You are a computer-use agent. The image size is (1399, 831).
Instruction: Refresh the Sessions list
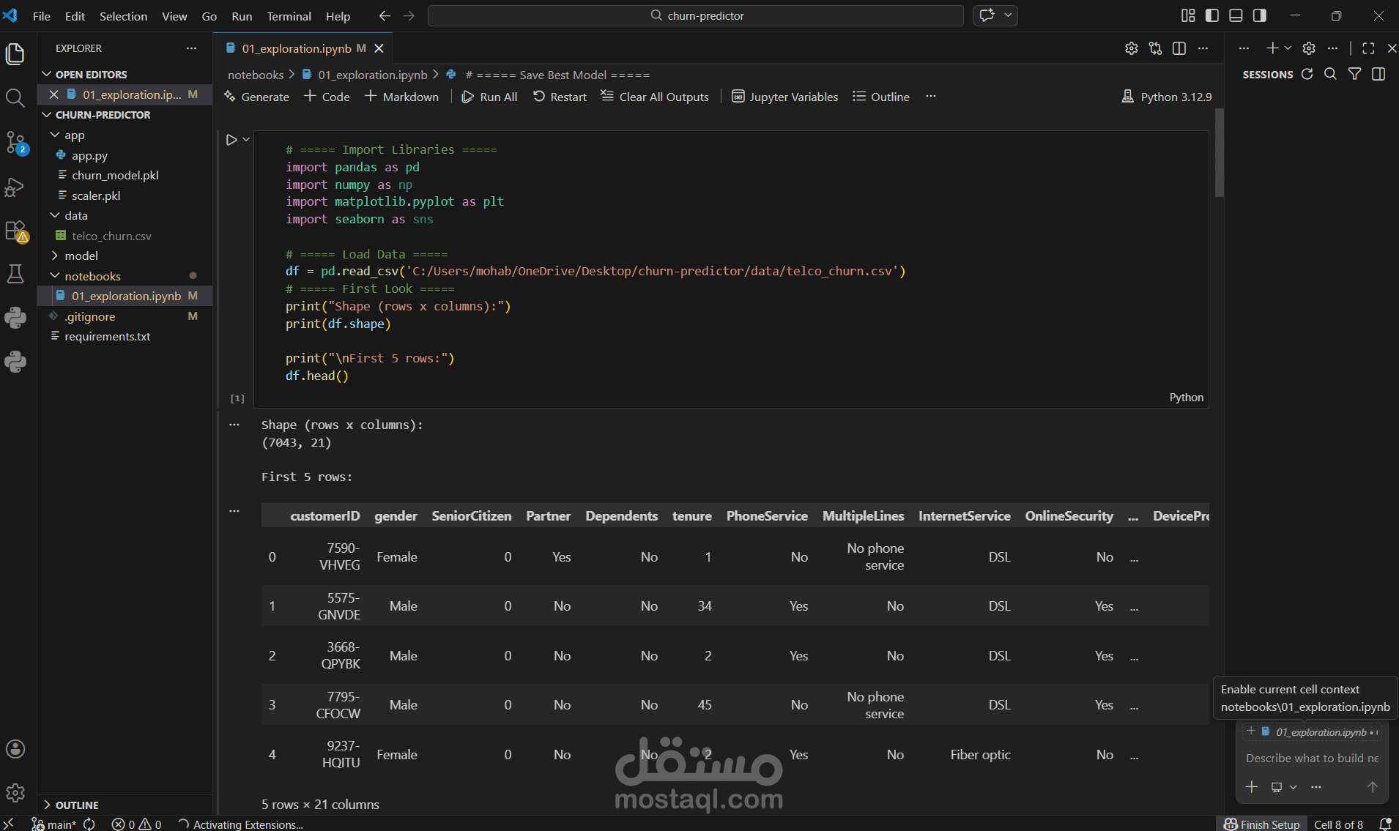click(x=1307, y=74)
